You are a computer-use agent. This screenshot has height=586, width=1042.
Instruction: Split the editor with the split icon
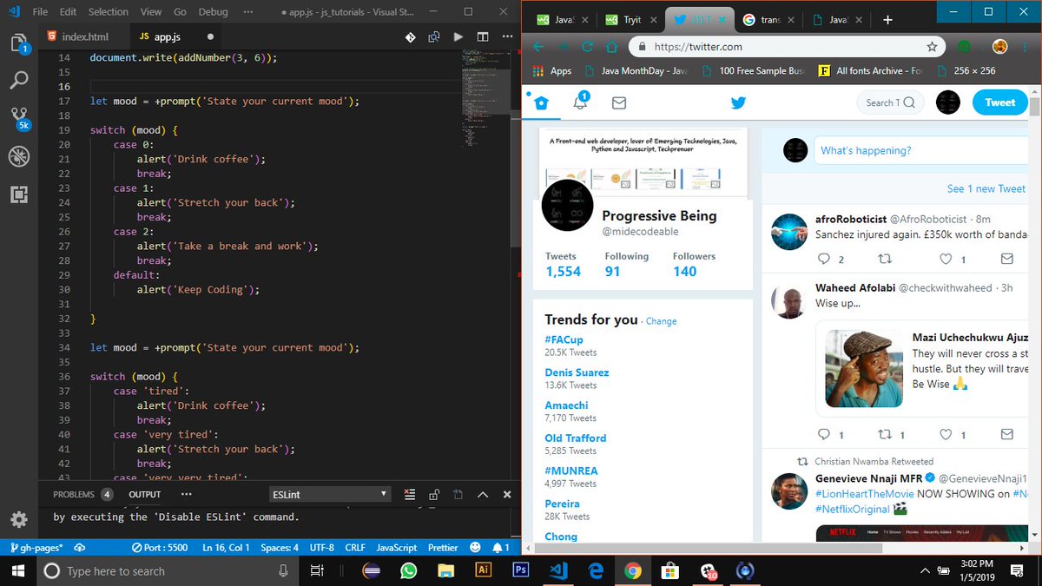pyautogui.click(x=482, y=37)
